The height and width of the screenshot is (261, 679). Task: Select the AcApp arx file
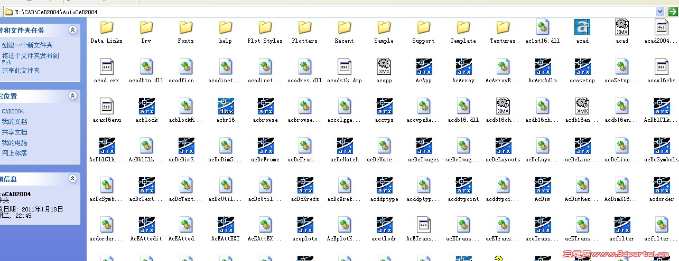[x=424, y=72]
